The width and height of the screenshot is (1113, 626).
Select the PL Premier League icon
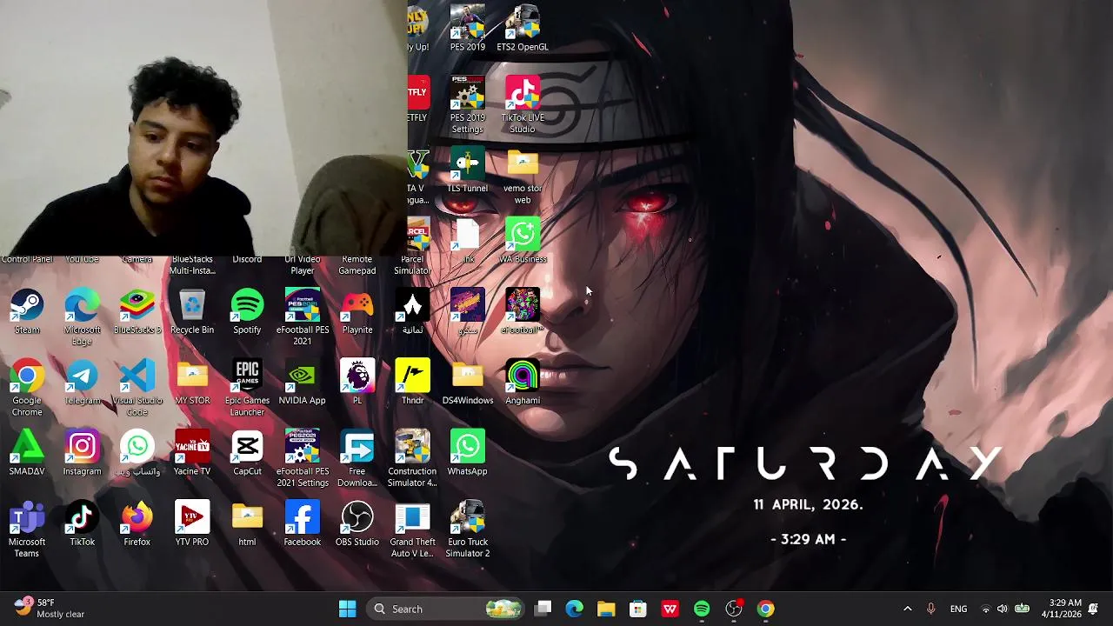pos(357,383)
